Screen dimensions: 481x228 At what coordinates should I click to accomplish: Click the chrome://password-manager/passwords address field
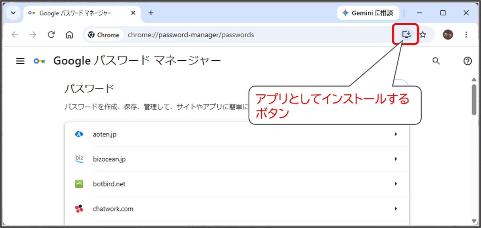(x=191, y=35)
